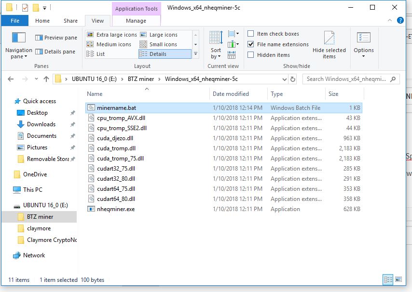The image size is (412, 292).
Task: Switch layout to Extra large icons
Action: [112, 35]
